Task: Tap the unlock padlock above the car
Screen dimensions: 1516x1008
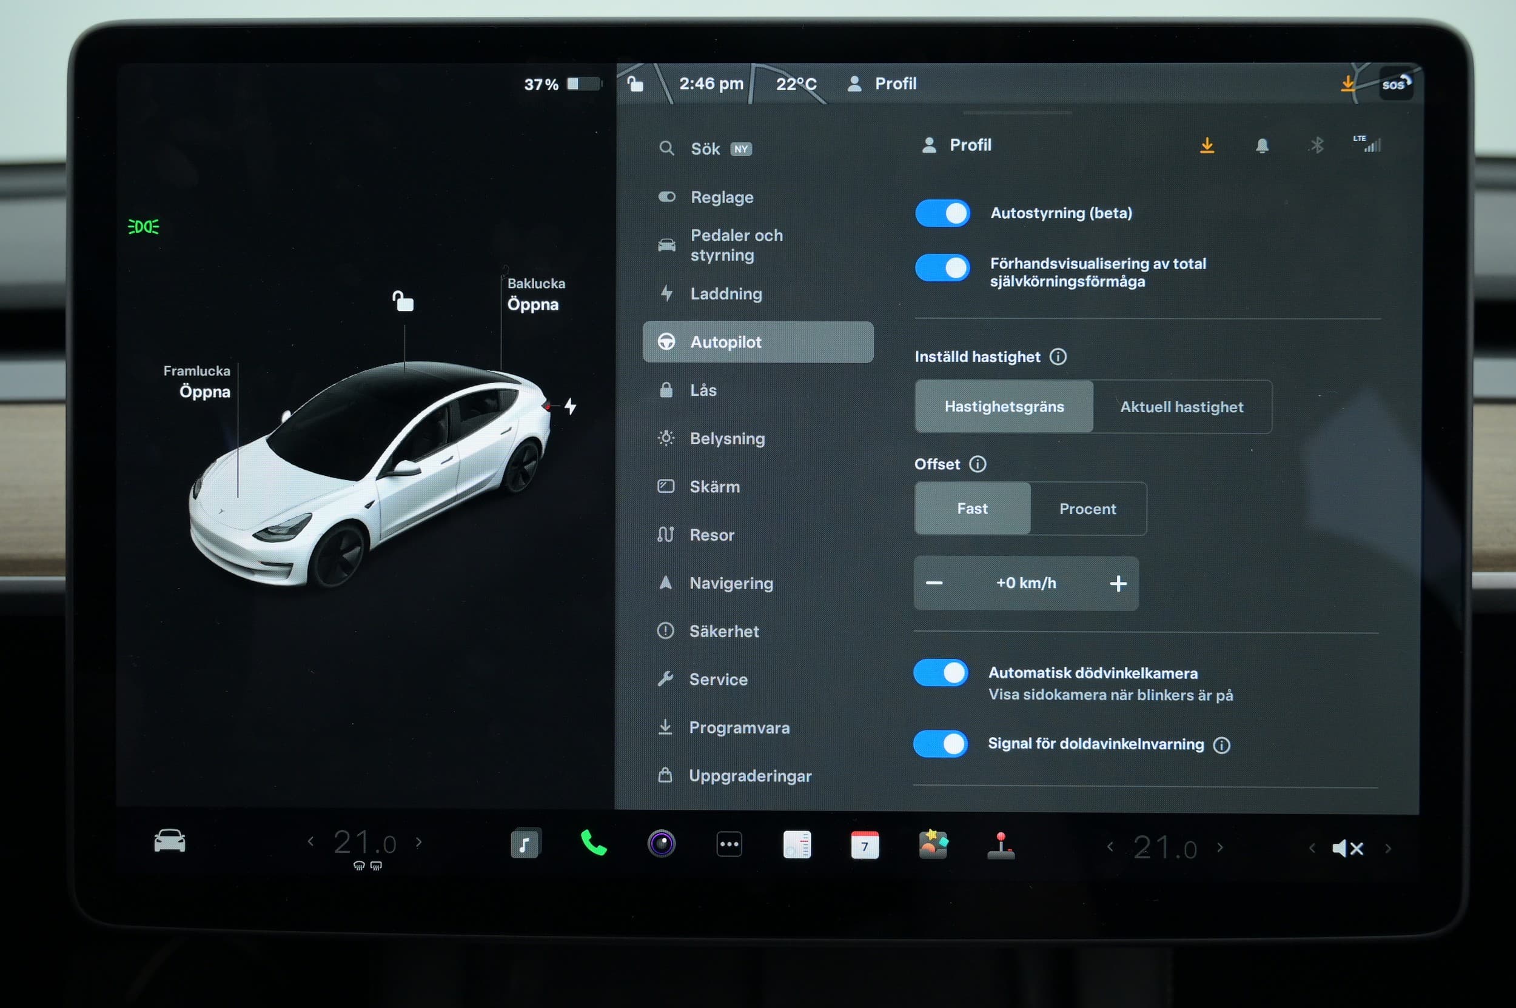Action: click(403, 301)
